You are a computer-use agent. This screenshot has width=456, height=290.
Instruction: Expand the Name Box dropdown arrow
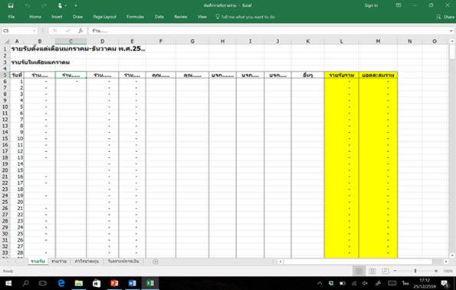34,31
